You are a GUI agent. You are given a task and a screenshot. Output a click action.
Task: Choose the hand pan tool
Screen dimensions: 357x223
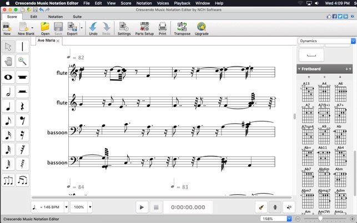pyautogui.click(x=8, y=61)
